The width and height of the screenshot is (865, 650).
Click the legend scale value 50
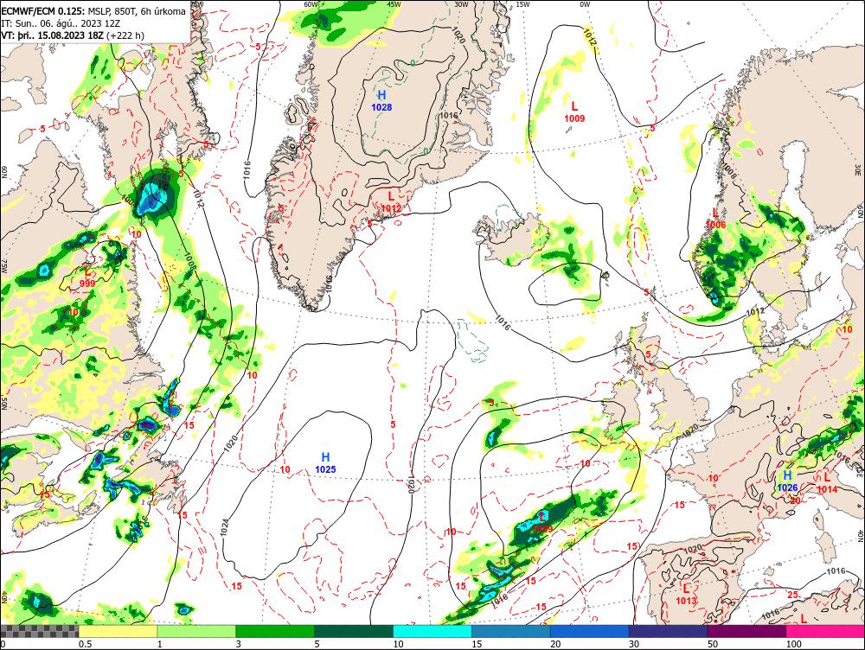[713, 644]
